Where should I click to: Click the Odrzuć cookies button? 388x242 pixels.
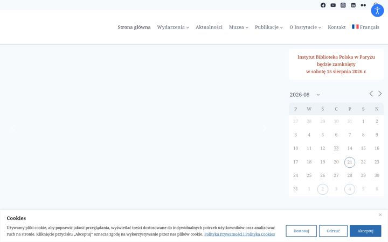(x=333, y=231)
